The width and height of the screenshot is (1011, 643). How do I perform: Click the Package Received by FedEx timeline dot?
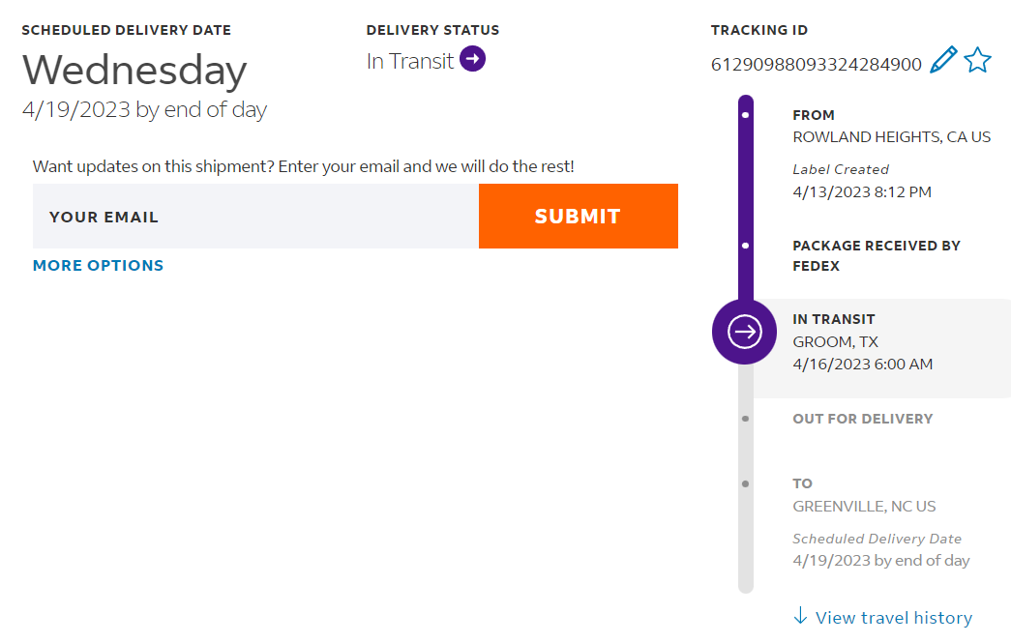(745, 246)
